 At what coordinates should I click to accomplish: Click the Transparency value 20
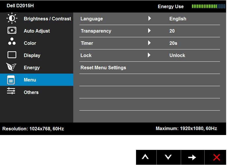click(x=172, y=31)
